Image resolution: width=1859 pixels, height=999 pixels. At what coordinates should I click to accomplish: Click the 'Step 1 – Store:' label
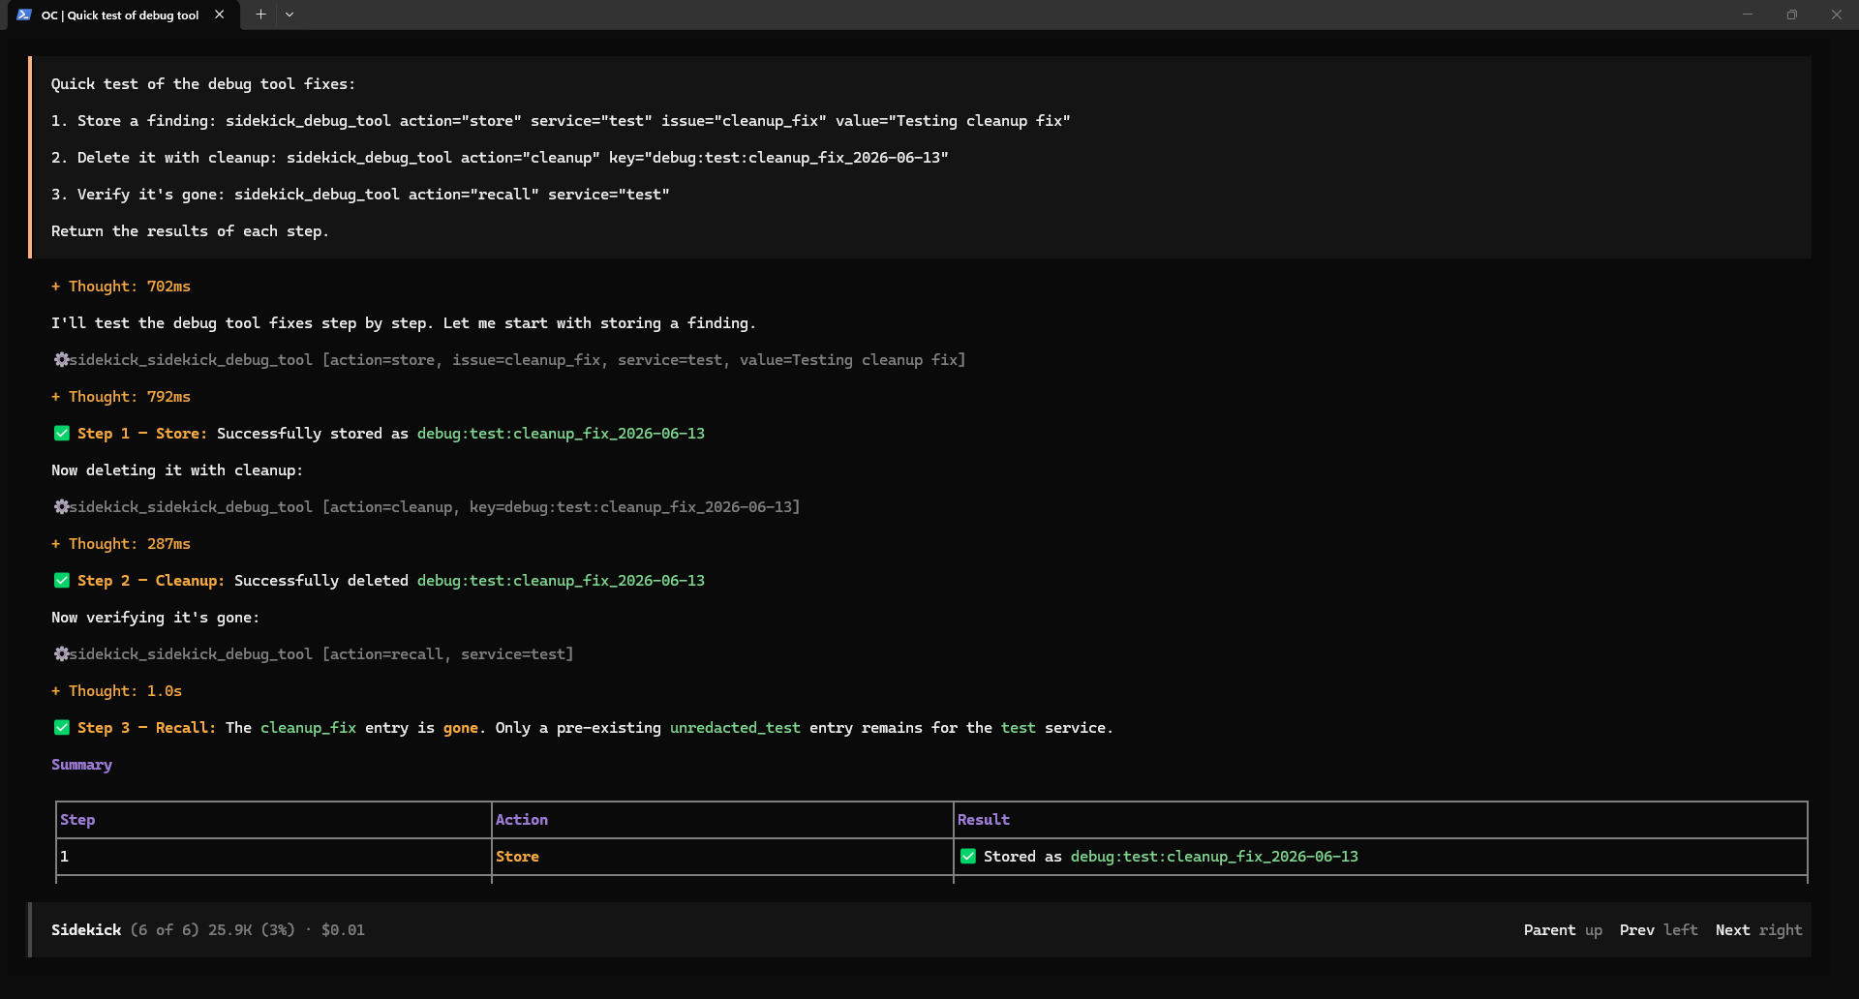(142, 434)
